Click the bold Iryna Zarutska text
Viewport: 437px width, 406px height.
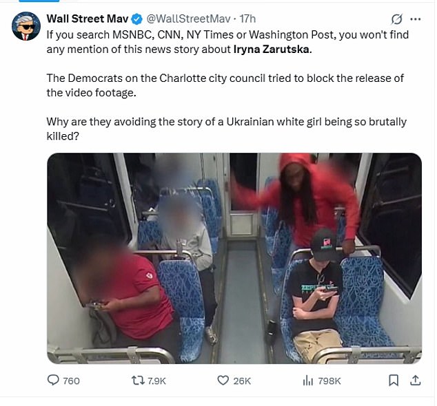271,50
